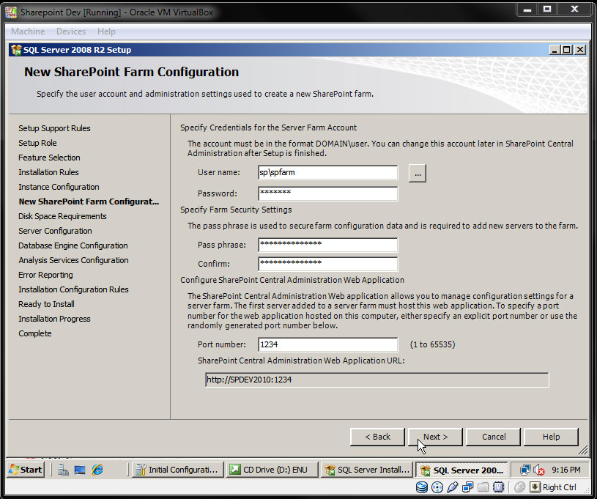This screenshot has width=597, height=499.
Task: Click the Show Desktop quick launch icon
Action: click(x=80, y=470)
